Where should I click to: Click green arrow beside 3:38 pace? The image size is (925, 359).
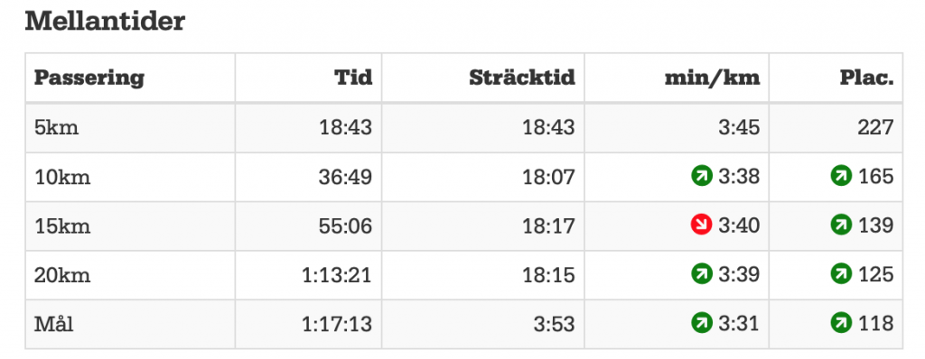701,176
